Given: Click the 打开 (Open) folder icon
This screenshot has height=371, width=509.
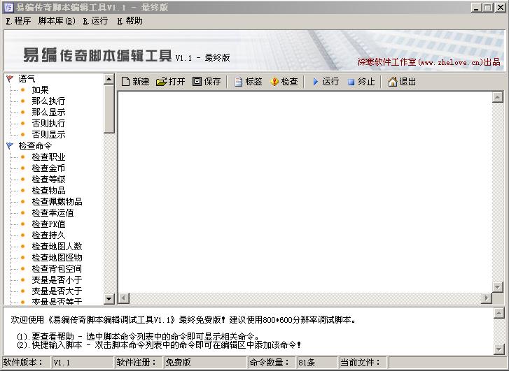Looking at the screenshot, I should point(162,82).
